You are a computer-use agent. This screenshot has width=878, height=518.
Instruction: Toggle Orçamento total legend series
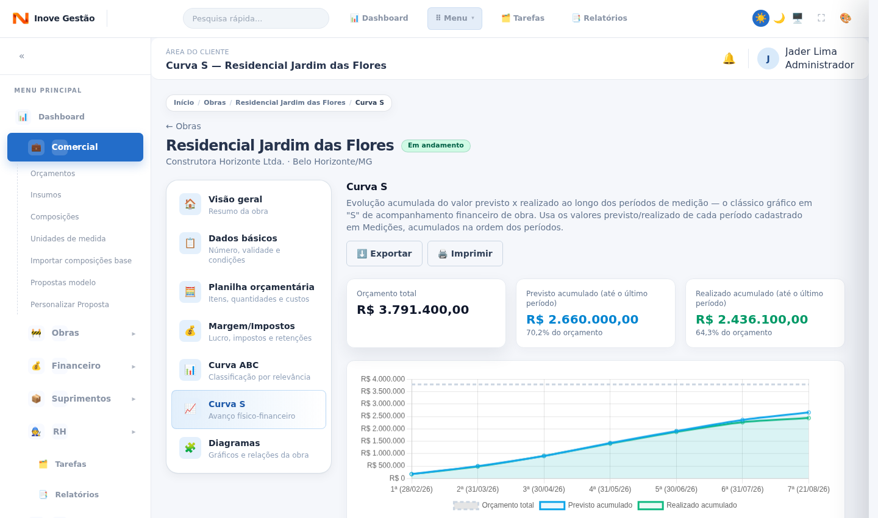[494, 505]
